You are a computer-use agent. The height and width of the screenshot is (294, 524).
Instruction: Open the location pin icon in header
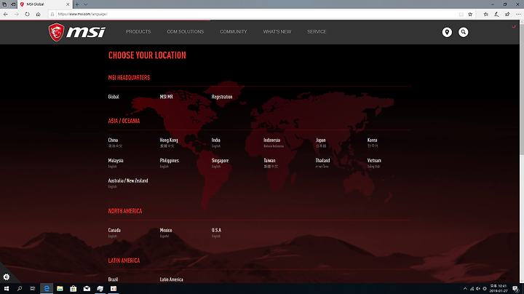coord(447,32)
